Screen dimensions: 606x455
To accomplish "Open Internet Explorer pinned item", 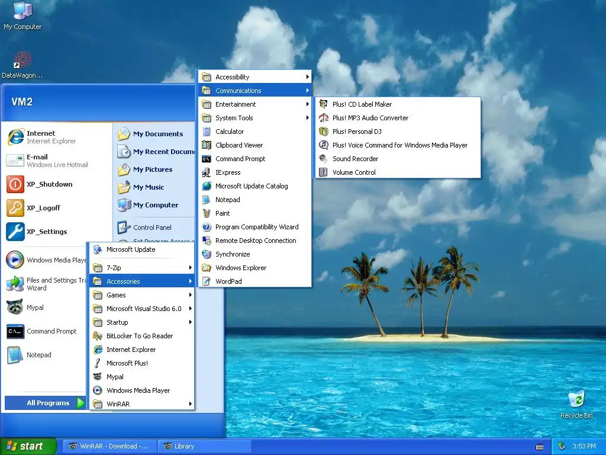I will pos(57,137).
